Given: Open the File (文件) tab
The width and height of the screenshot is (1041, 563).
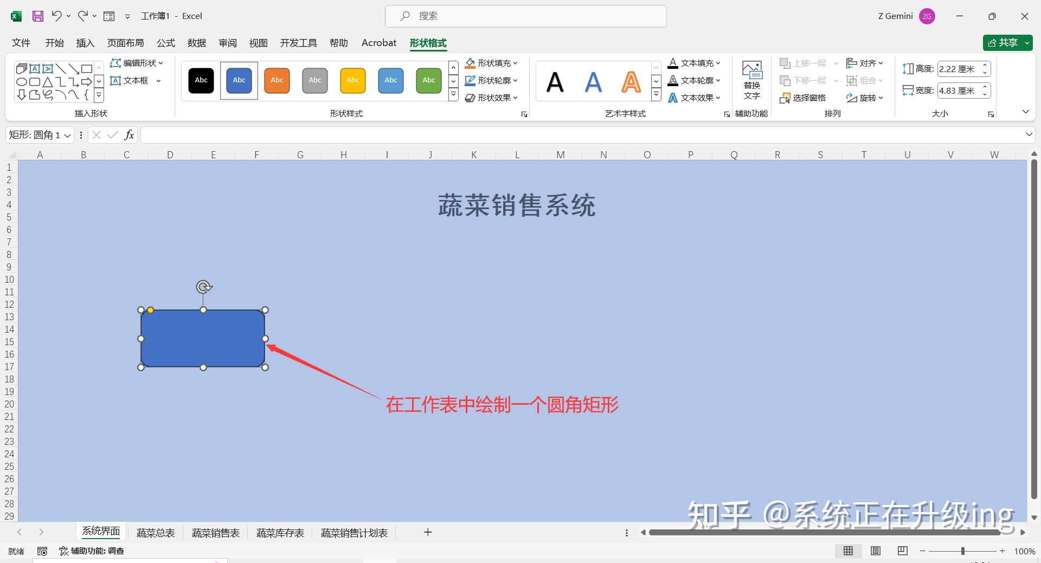Looking at the screenshot, I should pyautogui.click(x=21, y=43).
